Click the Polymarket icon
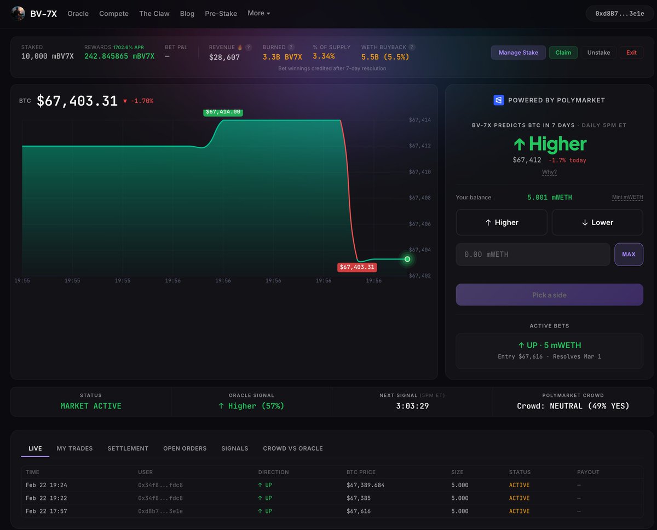 (x=499, y=100)
